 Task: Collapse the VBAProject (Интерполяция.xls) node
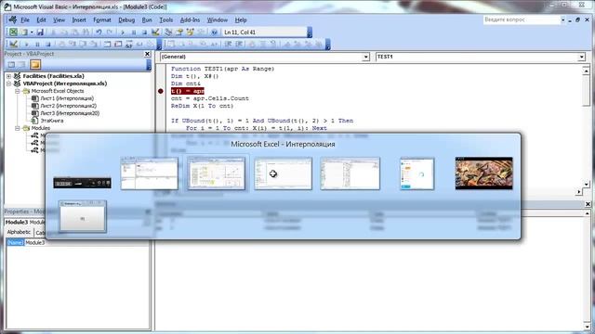point(8,83)
